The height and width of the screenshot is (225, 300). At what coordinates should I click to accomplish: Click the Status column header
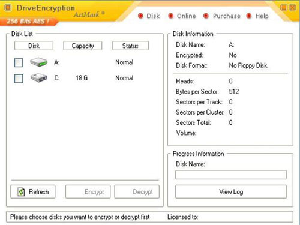click(x=130, y=46)
